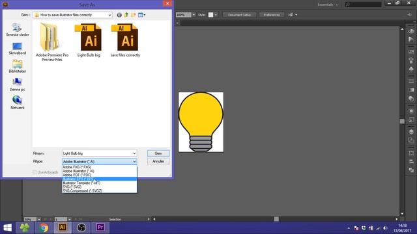The image size is (417, 234).
Task: Collapse the Filtype dropdown arrow
Action: click(134, 161)
